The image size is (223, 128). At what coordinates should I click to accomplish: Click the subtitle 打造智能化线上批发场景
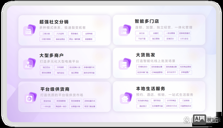(156, 61)
